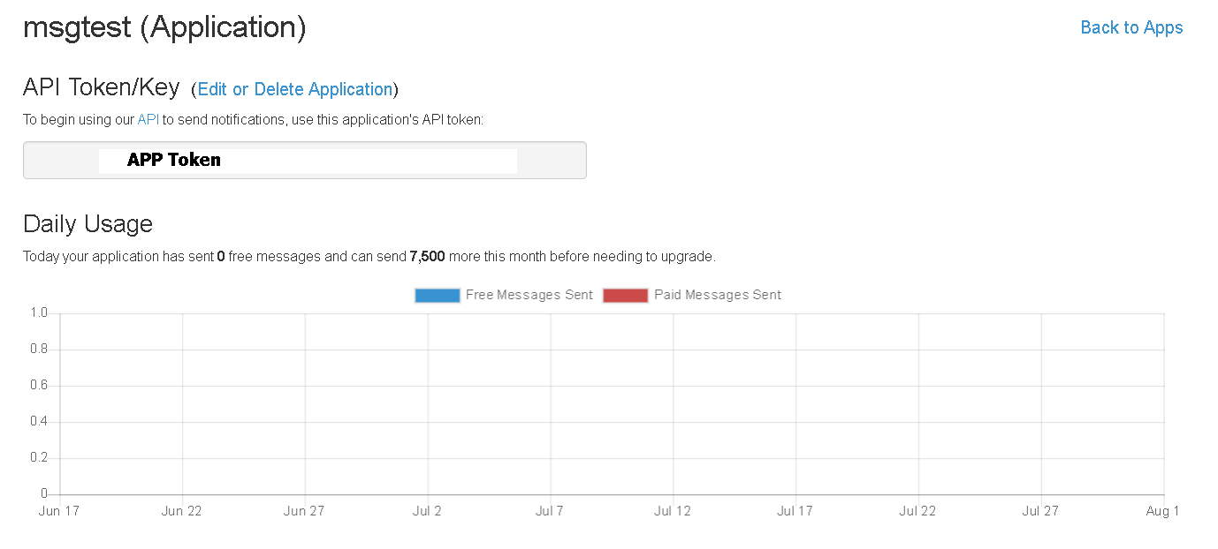Click the Jun 27 axis label
Viewport: 1218px width, 549px height.
point(304,511)
